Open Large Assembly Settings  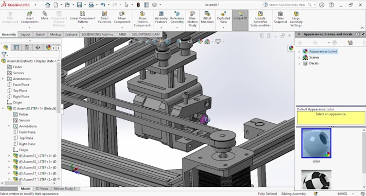(296, 19)
